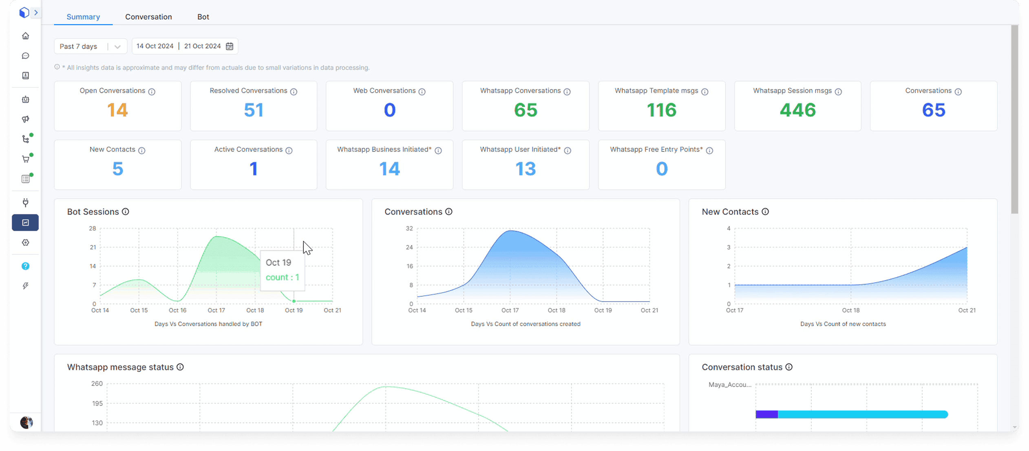Click the purple segment of conversation status bar
Screen dimensions: 1029x451
point(766,414)
